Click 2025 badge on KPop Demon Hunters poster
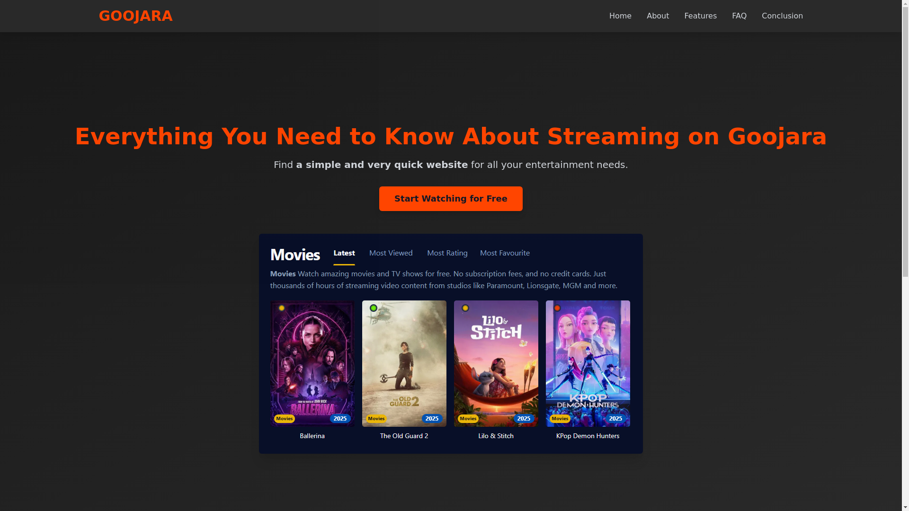 (x=616, y=419)
